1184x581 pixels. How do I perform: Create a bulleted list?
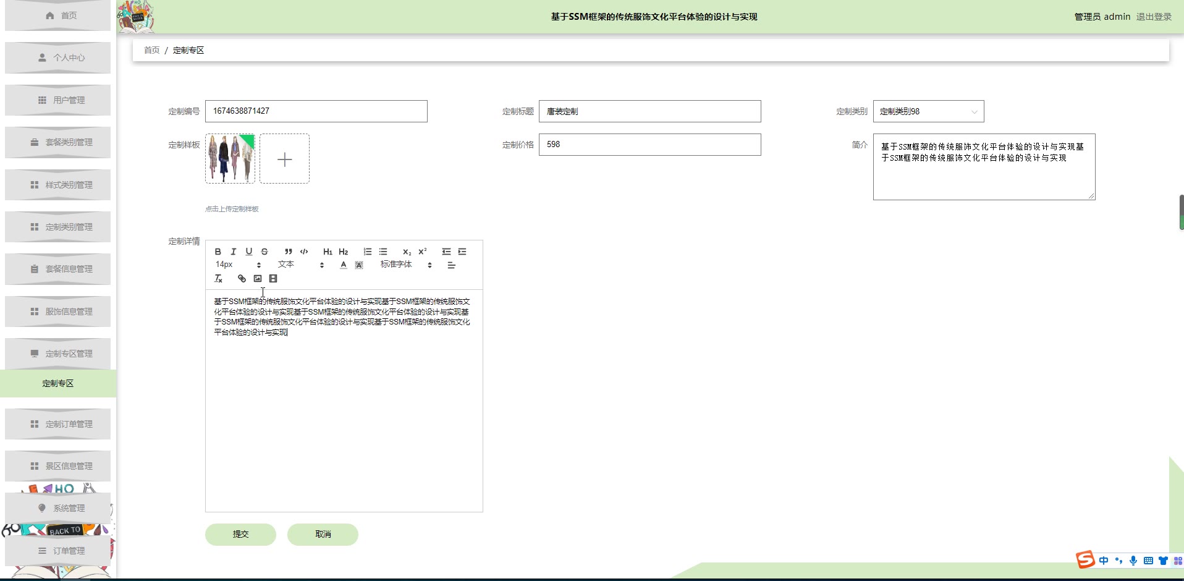tap(383, 252)
